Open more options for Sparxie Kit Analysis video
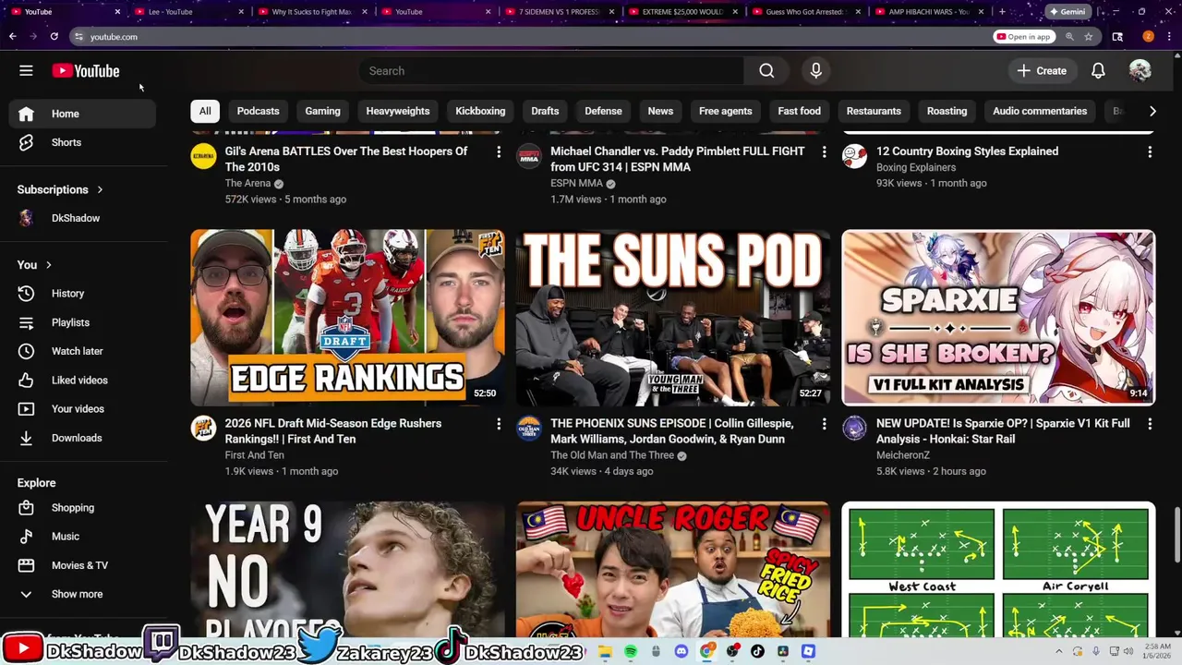 [1150, 424]
